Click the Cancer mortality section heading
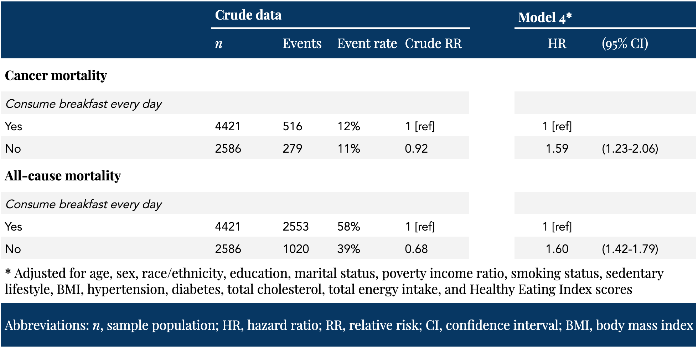The width and height of the screenshot is (698, 348). click(x=56, y=75)
